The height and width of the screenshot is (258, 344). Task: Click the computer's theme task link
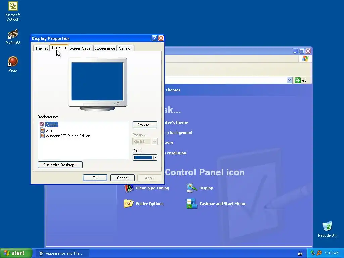point(177,123)
